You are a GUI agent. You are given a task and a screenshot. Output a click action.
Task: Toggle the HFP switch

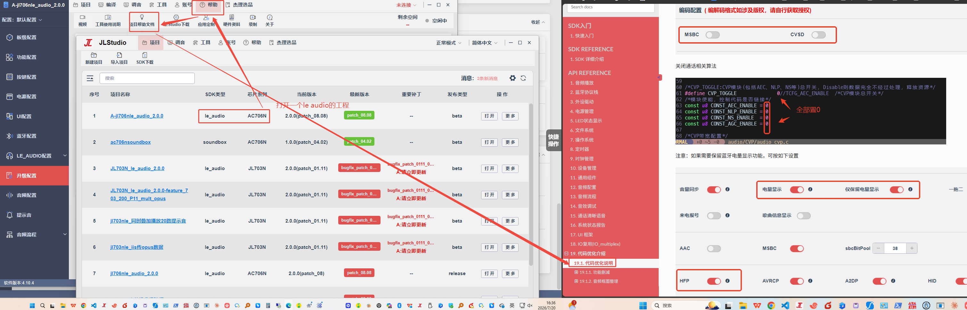(714, 281)
